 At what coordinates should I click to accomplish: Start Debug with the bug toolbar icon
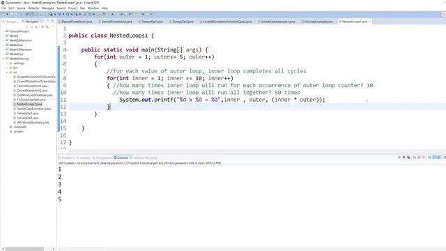tap(60, 14)
